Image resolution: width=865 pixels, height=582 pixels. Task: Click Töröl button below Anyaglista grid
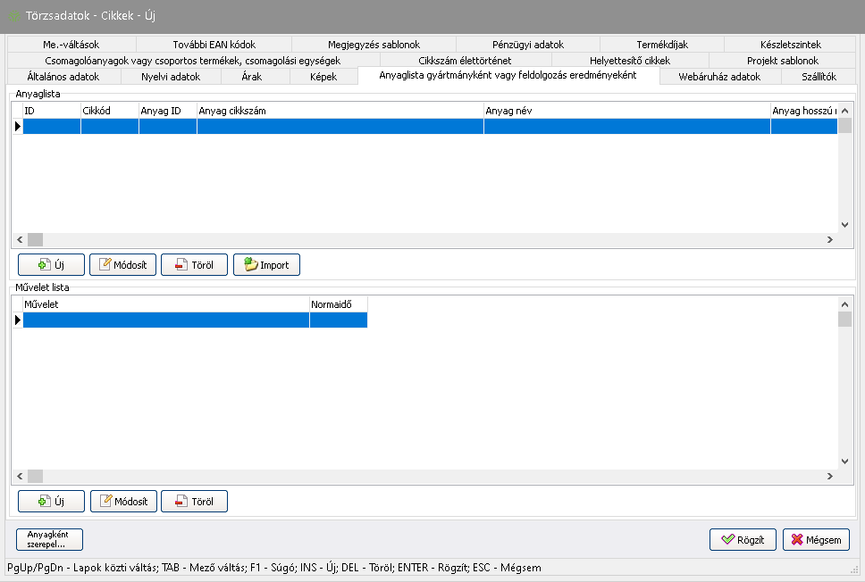(x=194, y=265)
